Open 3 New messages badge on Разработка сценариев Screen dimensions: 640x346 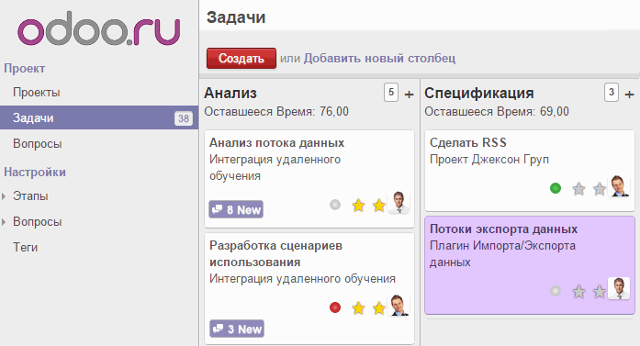(x=237, y=329)
